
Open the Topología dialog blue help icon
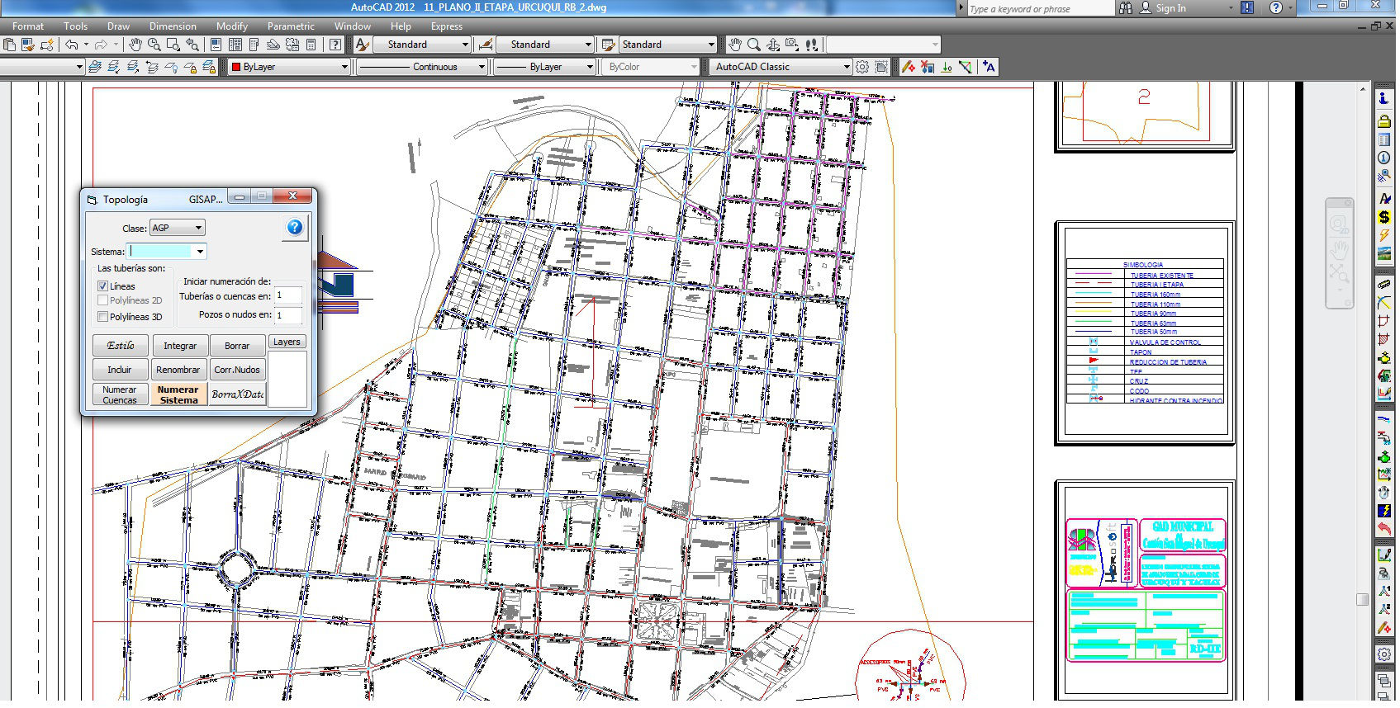click(294, 228)
